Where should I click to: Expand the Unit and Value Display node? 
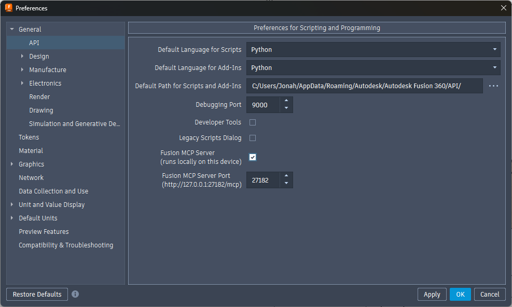12,204
